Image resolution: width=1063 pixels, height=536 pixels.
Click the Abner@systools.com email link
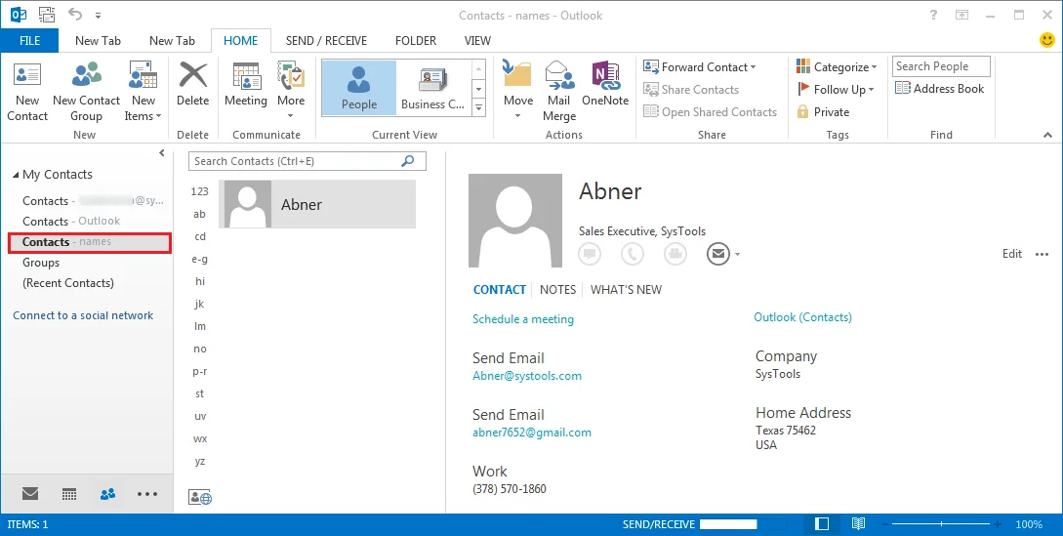point(527,376)
